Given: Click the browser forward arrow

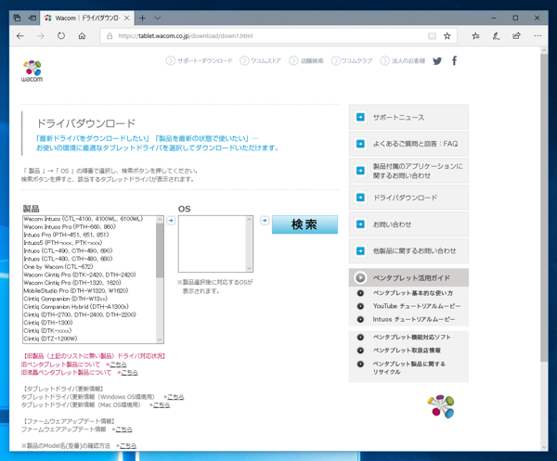Looking at the screenshot, I should (41, 36).
